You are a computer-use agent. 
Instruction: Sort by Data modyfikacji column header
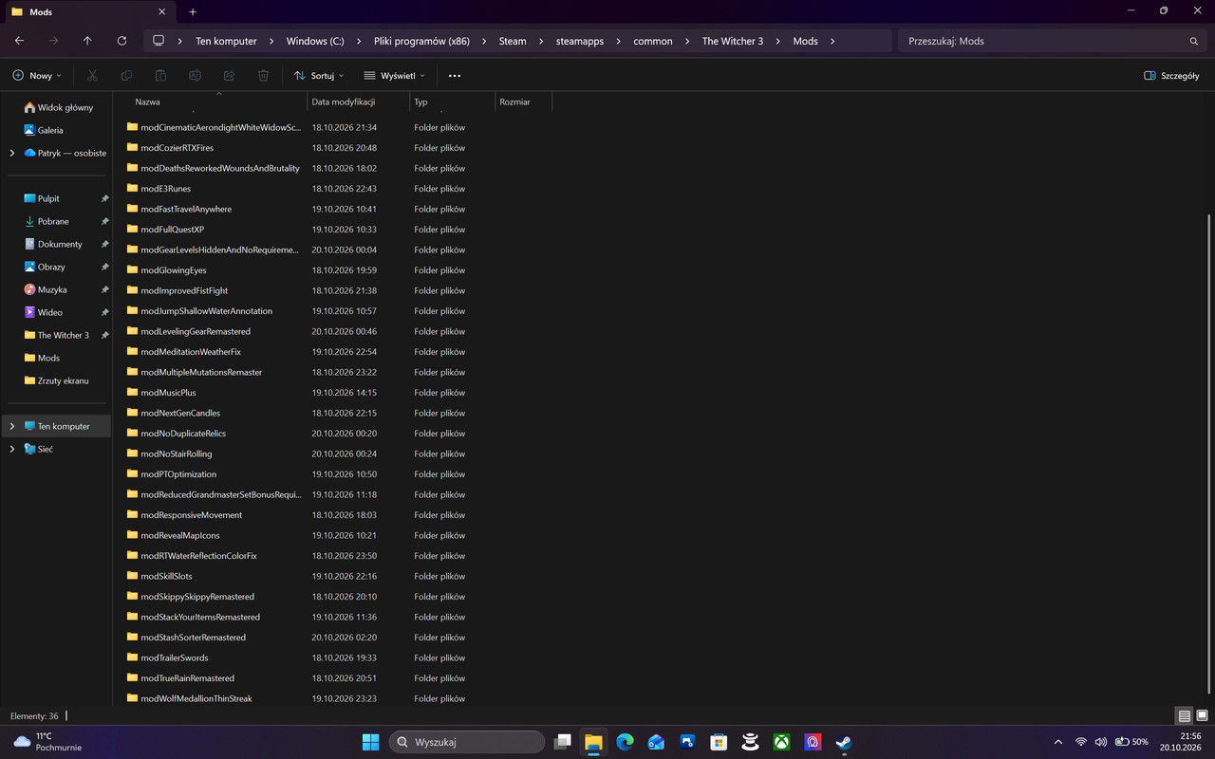pos(344,102)
